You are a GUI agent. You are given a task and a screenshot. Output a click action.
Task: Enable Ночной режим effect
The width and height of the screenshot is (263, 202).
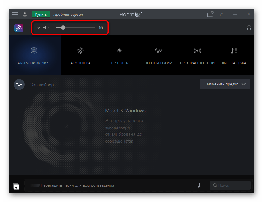point(158,55)
